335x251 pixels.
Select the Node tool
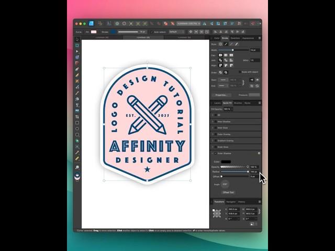77,51
